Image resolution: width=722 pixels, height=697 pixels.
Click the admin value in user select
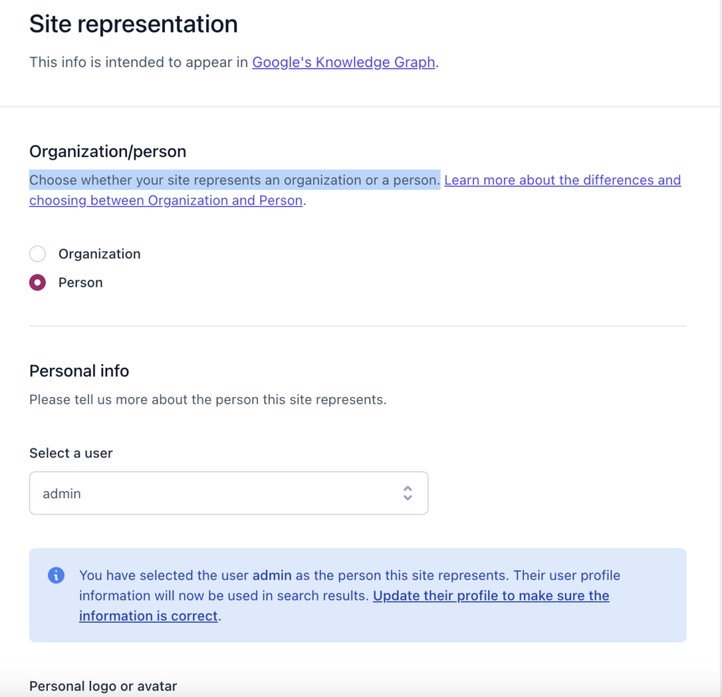coord(62,493)
